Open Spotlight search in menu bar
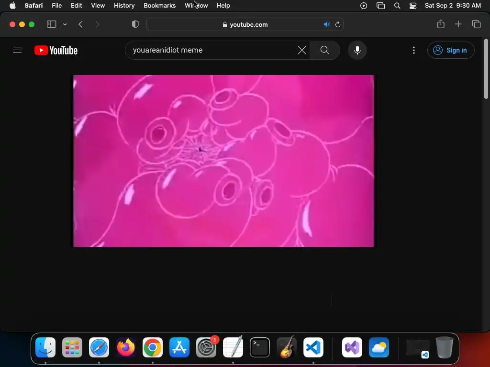 point(397,6)
